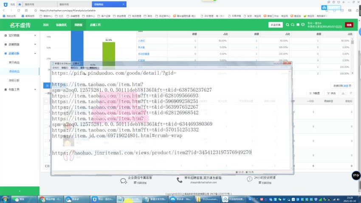This screenshot has width=361, height=203.
Task: Click the pifa.pinduoduo.com URL line in Notepad
Action: pyautogui.click(x=114, y=73)
